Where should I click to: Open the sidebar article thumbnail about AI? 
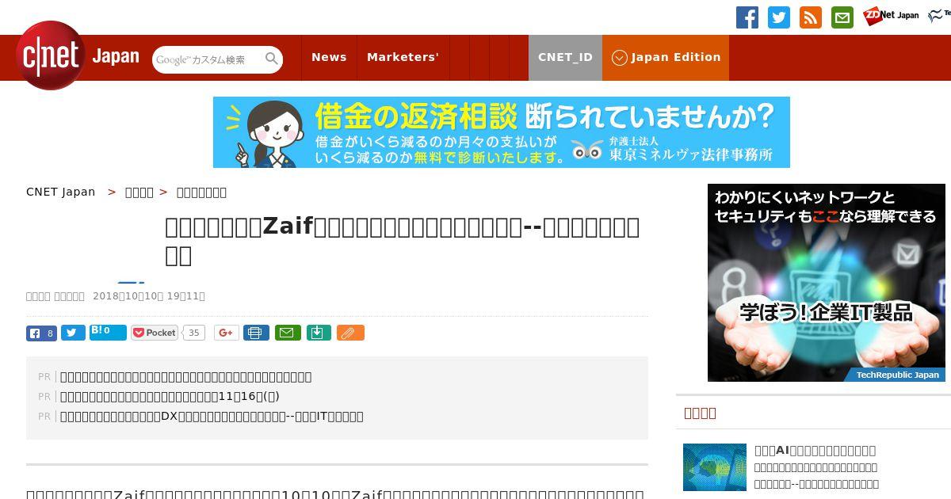715,467
